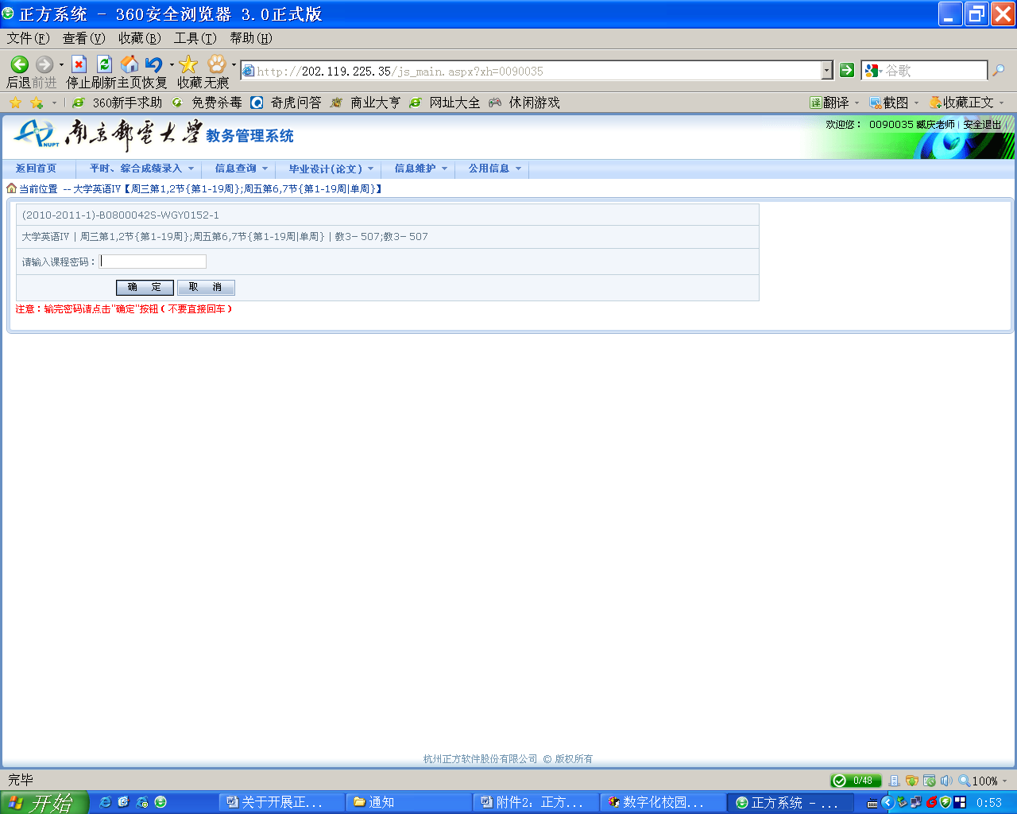Open the 工具(T) menu
This screenshot has width=1017, height=814.
tap(195, 38)
